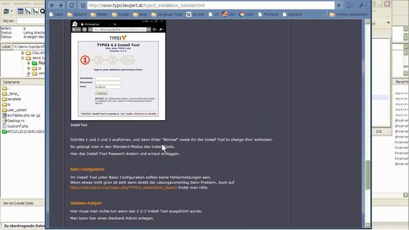Click the Basic Configuration heading
This screenshot has height=230, width=409.
[x=87, y=169]
